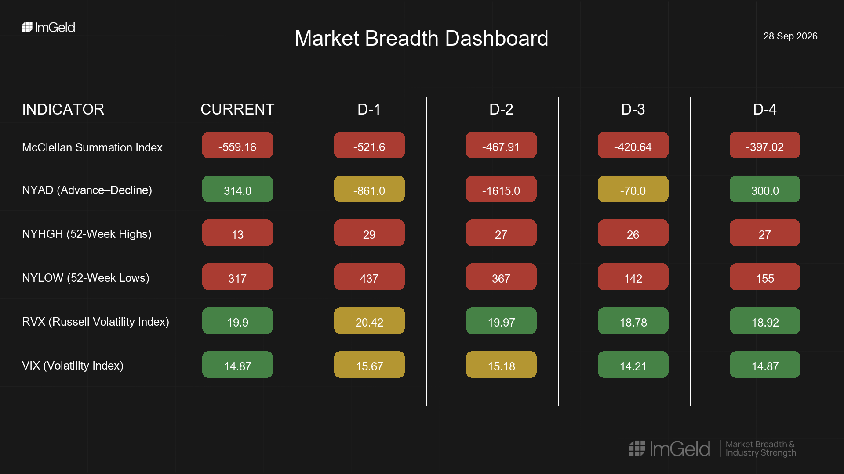The width and height of the screenshot is (844, 474).
Task: Select the NYAD D-2 value -1615.0
Action: click(x=501, y=189)
